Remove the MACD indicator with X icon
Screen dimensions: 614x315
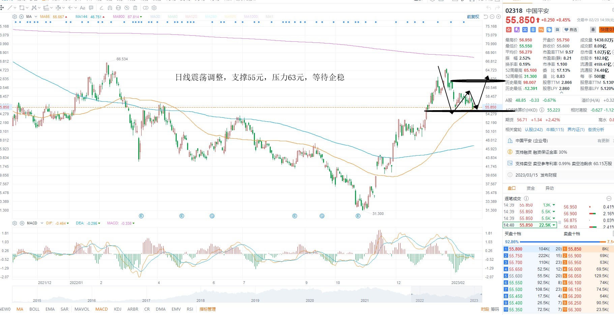pyautogui.click(x=22, y=223)
